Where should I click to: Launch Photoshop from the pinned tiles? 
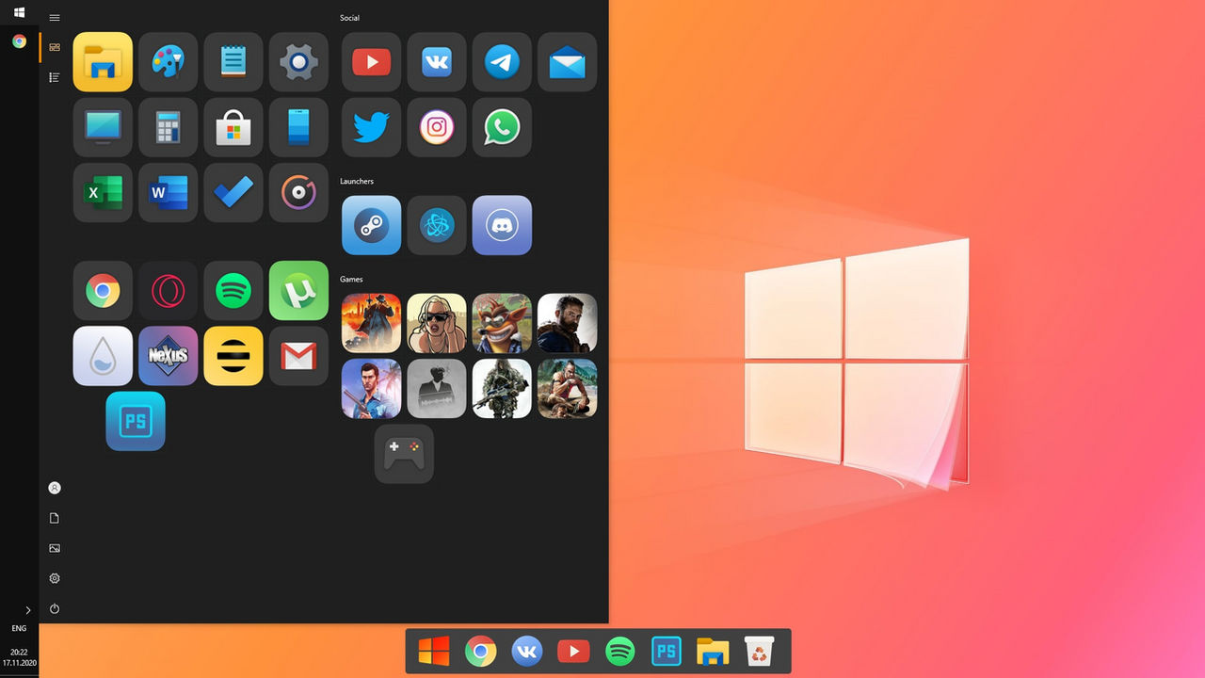click(x=136, y=421)
